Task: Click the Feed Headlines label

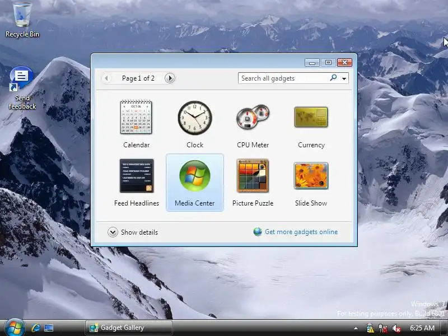Action: pos(137,203)
